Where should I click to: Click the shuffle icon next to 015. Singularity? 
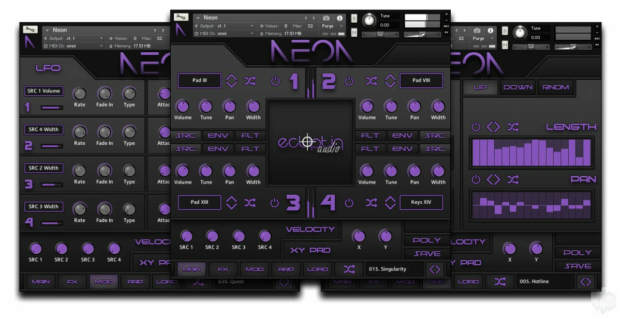(x=349, y=269)
